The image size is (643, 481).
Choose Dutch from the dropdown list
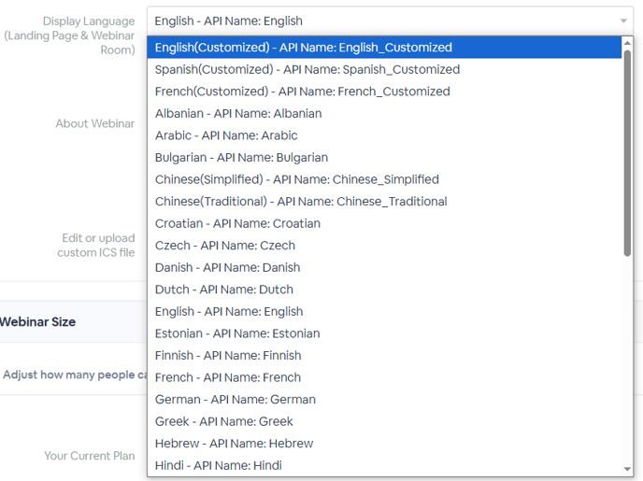[x=384, y=290]
